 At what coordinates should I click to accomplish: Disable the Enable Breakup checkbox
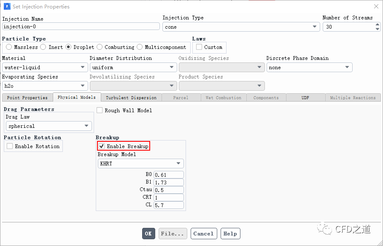point(102,146)
